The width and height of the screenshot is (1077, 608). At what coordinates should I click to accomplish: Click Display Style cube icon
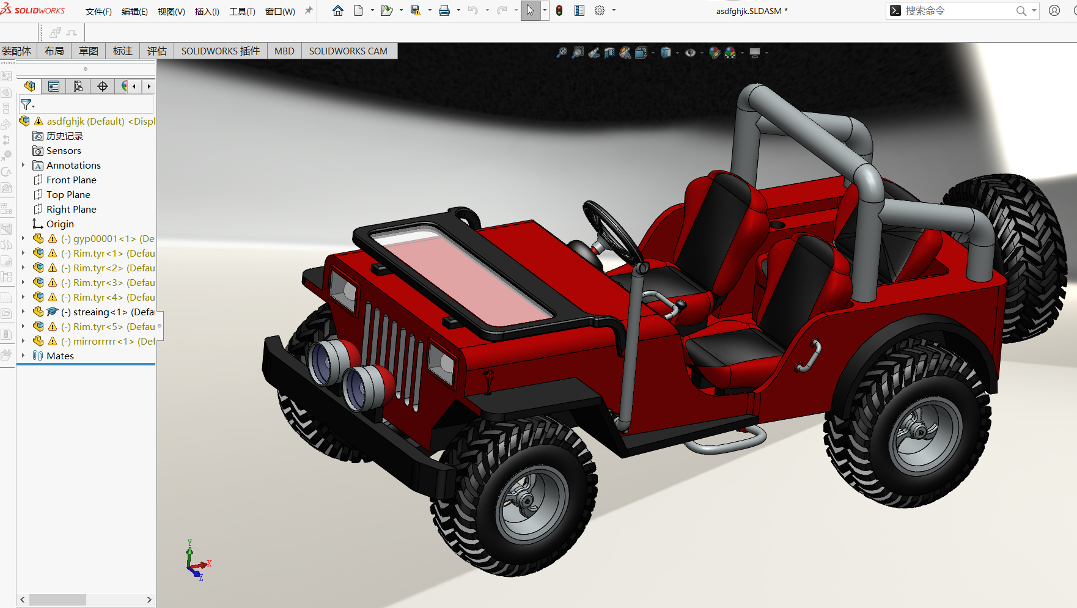666,53
